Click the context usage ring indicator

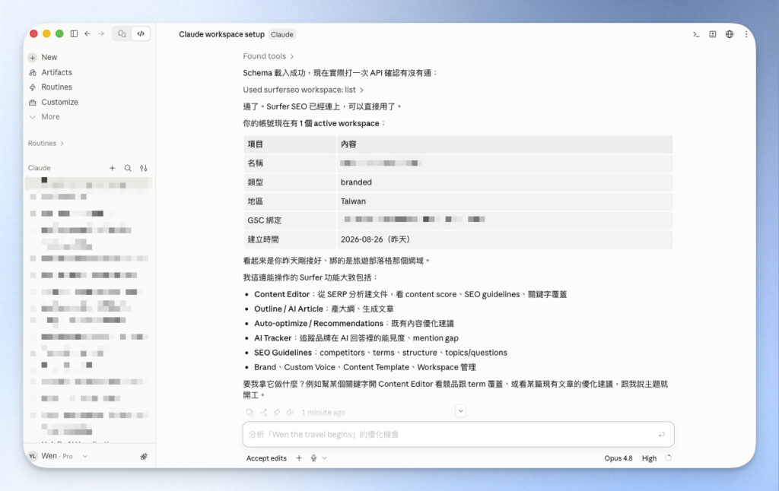click(668, 458)
